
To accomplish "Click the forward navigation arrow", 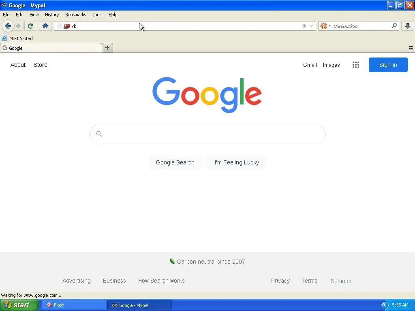I will click(x=18, y=26).
